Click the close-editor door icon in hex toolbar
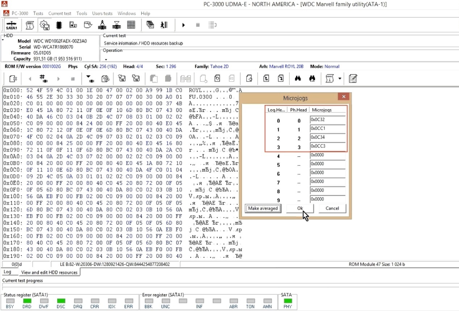 tap(13, 78)
